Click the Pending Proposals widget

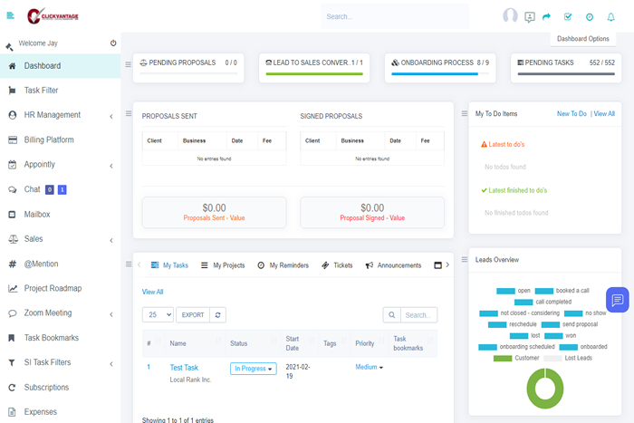click(188, 68)
